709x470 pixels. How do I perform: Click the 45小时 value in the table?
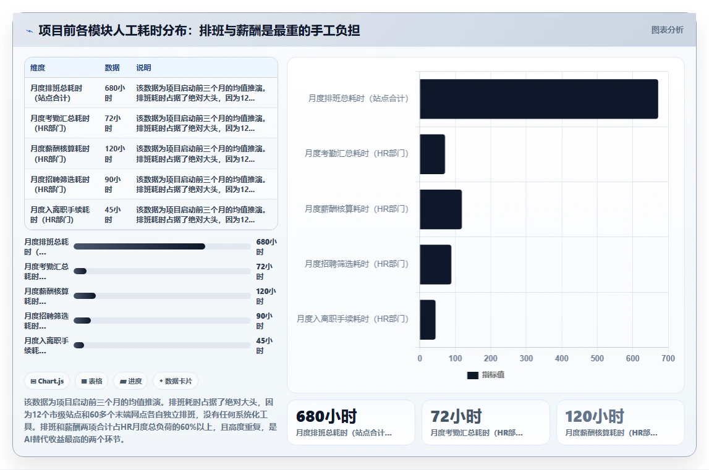point(113,215)
